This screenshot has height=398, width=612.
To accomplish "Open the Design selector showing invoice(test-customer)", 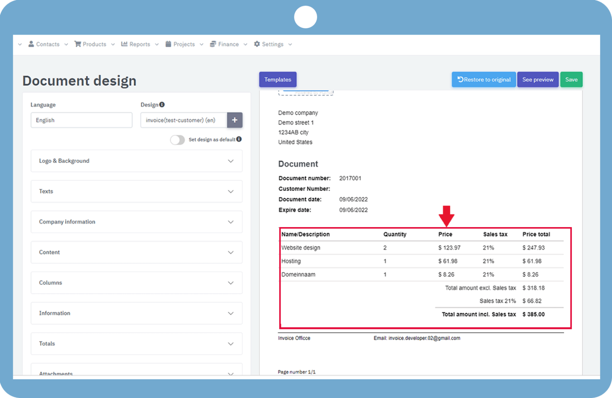I will click(183, 120).
